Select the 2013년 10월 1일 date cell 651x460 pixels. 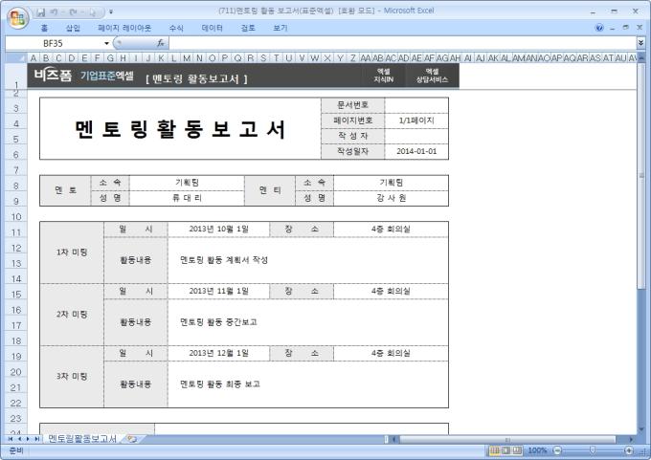click(219, 229)
